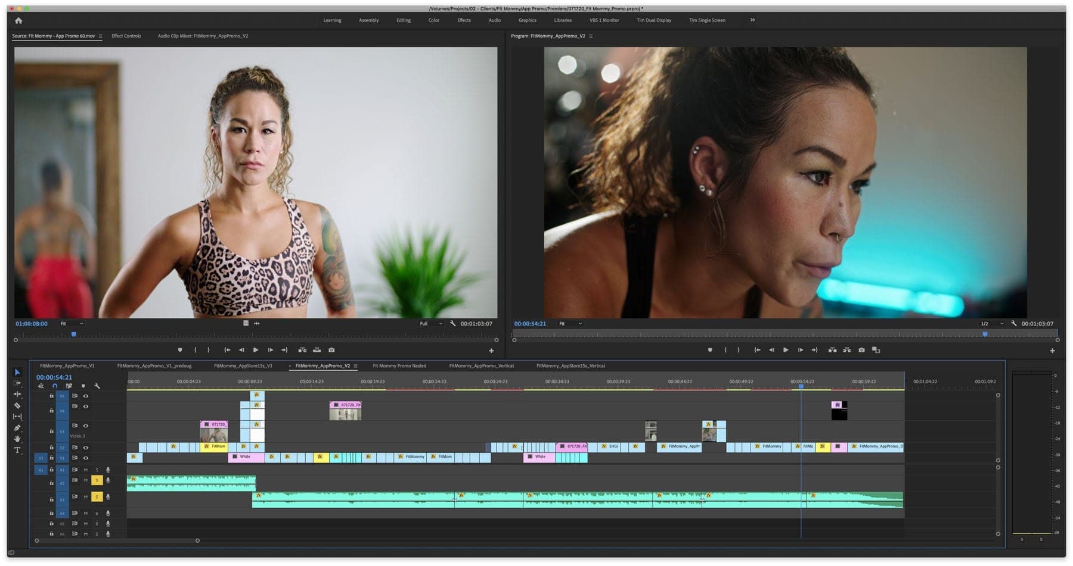Open Program monitor settings wrench
Viewport: 1073px width, 566px height.
pyautogui.click(x=1013, y=324)
